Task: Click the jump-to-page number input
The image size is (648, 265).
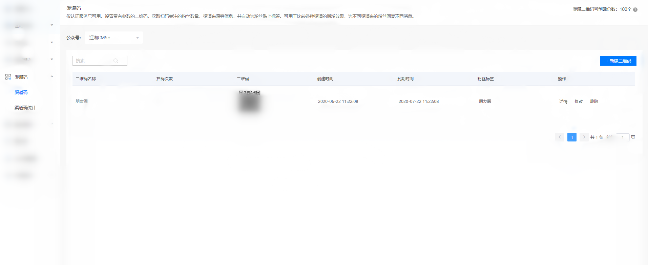Action: [x=622, y=137]
